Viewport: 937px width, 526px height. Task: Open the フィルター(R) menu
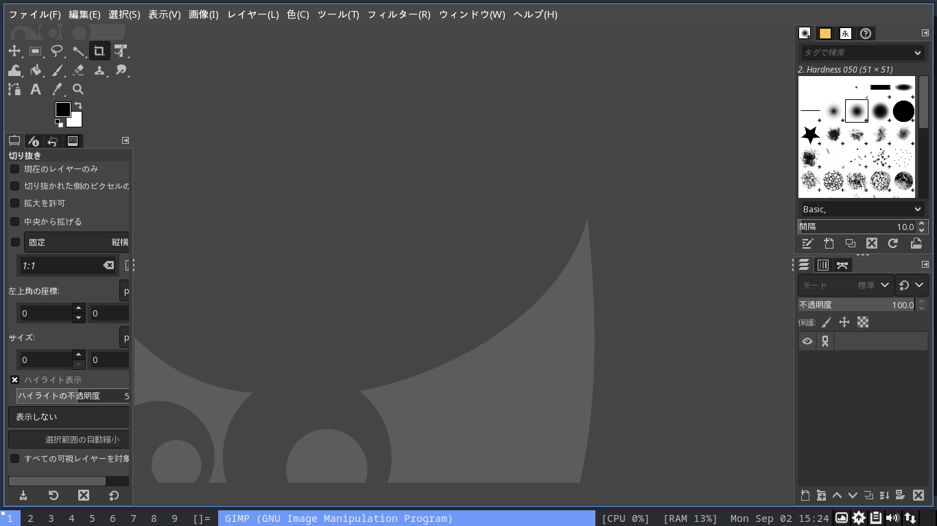click(399, 14)
